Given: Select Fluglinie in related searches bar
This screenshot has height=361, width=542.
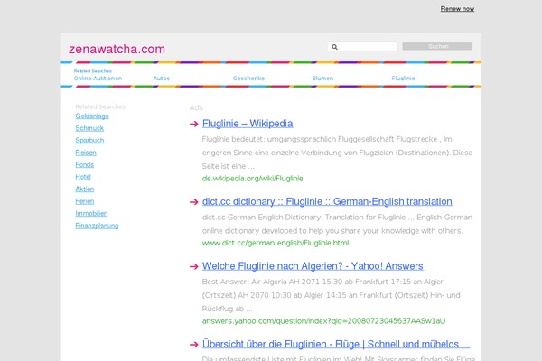Looking at the screenshot, I should pyautogui.click(x=403, y=79).
